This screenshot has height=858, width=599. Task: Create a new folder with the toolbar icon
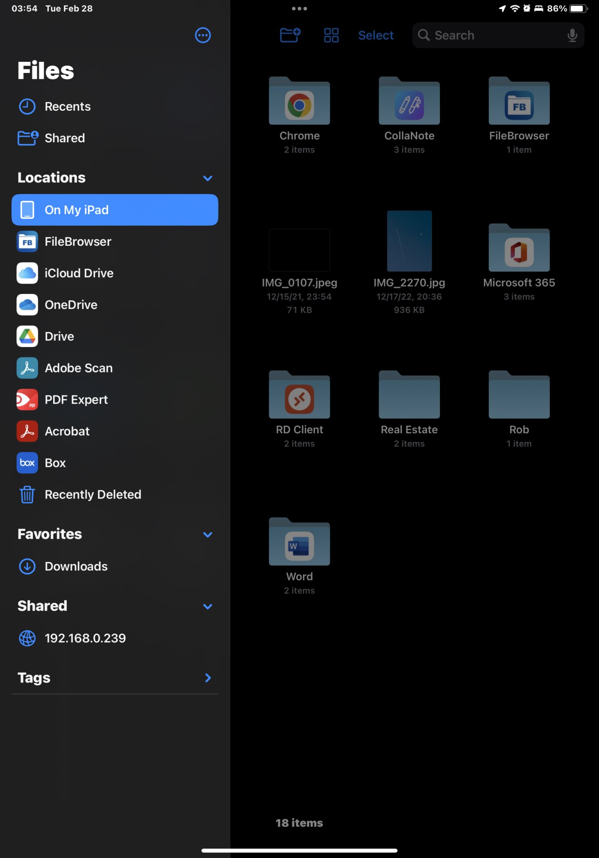pyautogui.click(x=290, y=35)
